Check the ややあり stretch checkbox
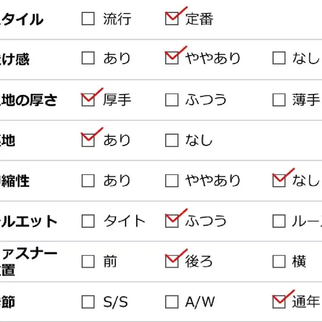322x322 pixels. [172, 180]
